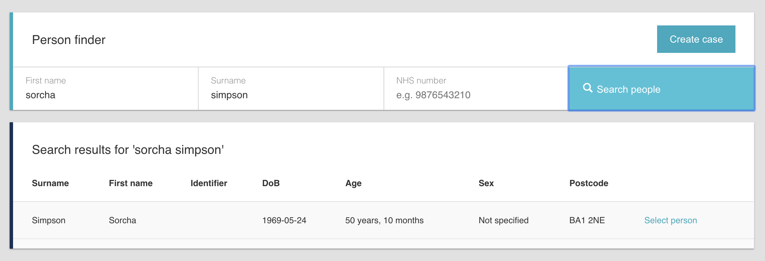This screenshot has height=261, width=765.
Task: Click the DoB column header
Action: [271, 183]
